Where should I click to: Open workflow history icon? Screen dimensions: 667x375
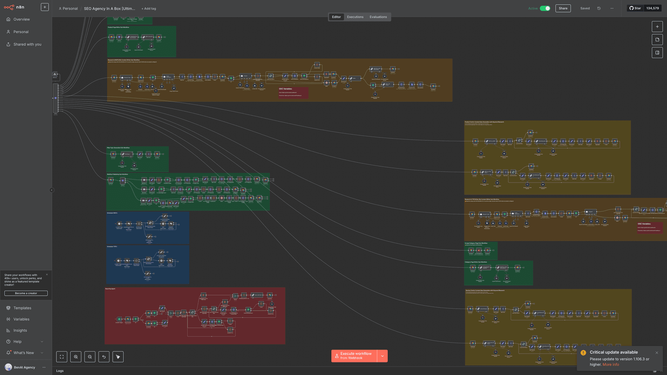pos(599,8)
